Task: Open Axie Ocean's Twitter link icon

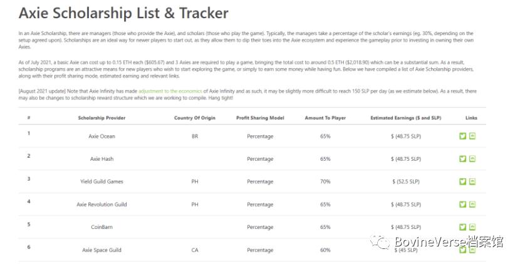Action: (463, 136)
